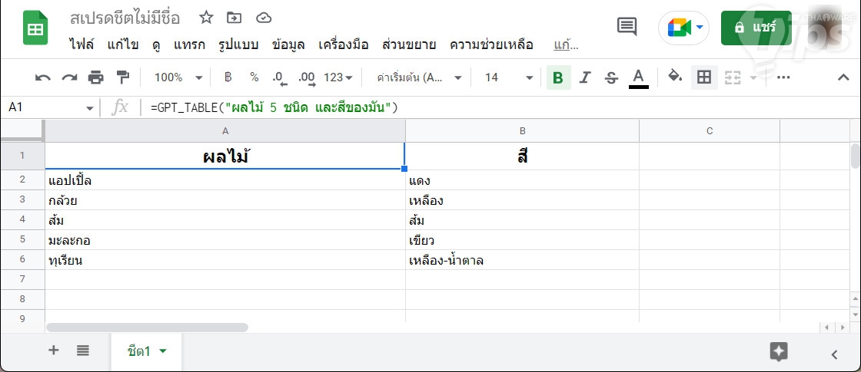Open the ส่วนขยาย menu
Viewport: 861px width, 372px height.
point(409,45)
